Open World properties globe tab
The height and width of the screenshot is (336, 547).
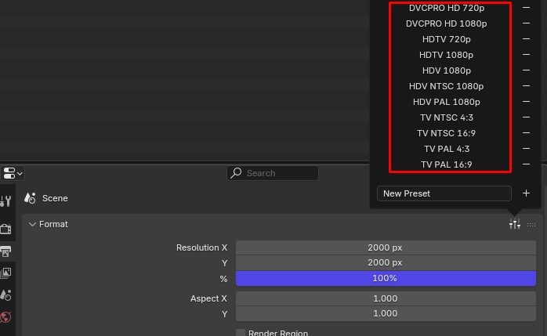[x=5, y=317]
